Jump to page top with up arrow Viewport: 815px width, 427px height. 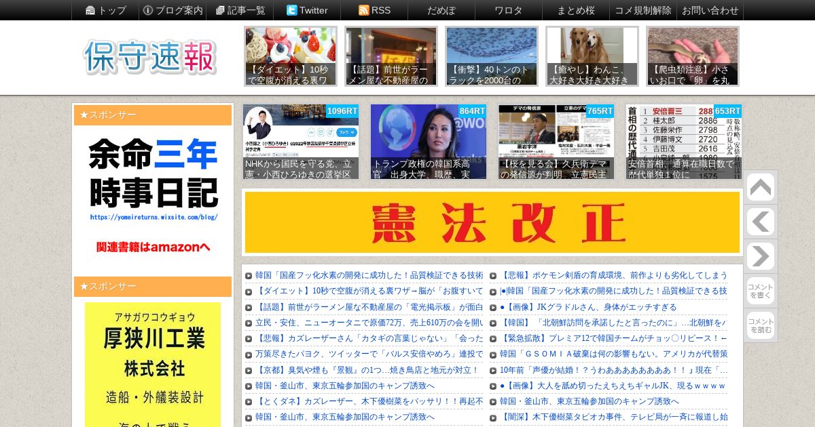pos(760,187)
